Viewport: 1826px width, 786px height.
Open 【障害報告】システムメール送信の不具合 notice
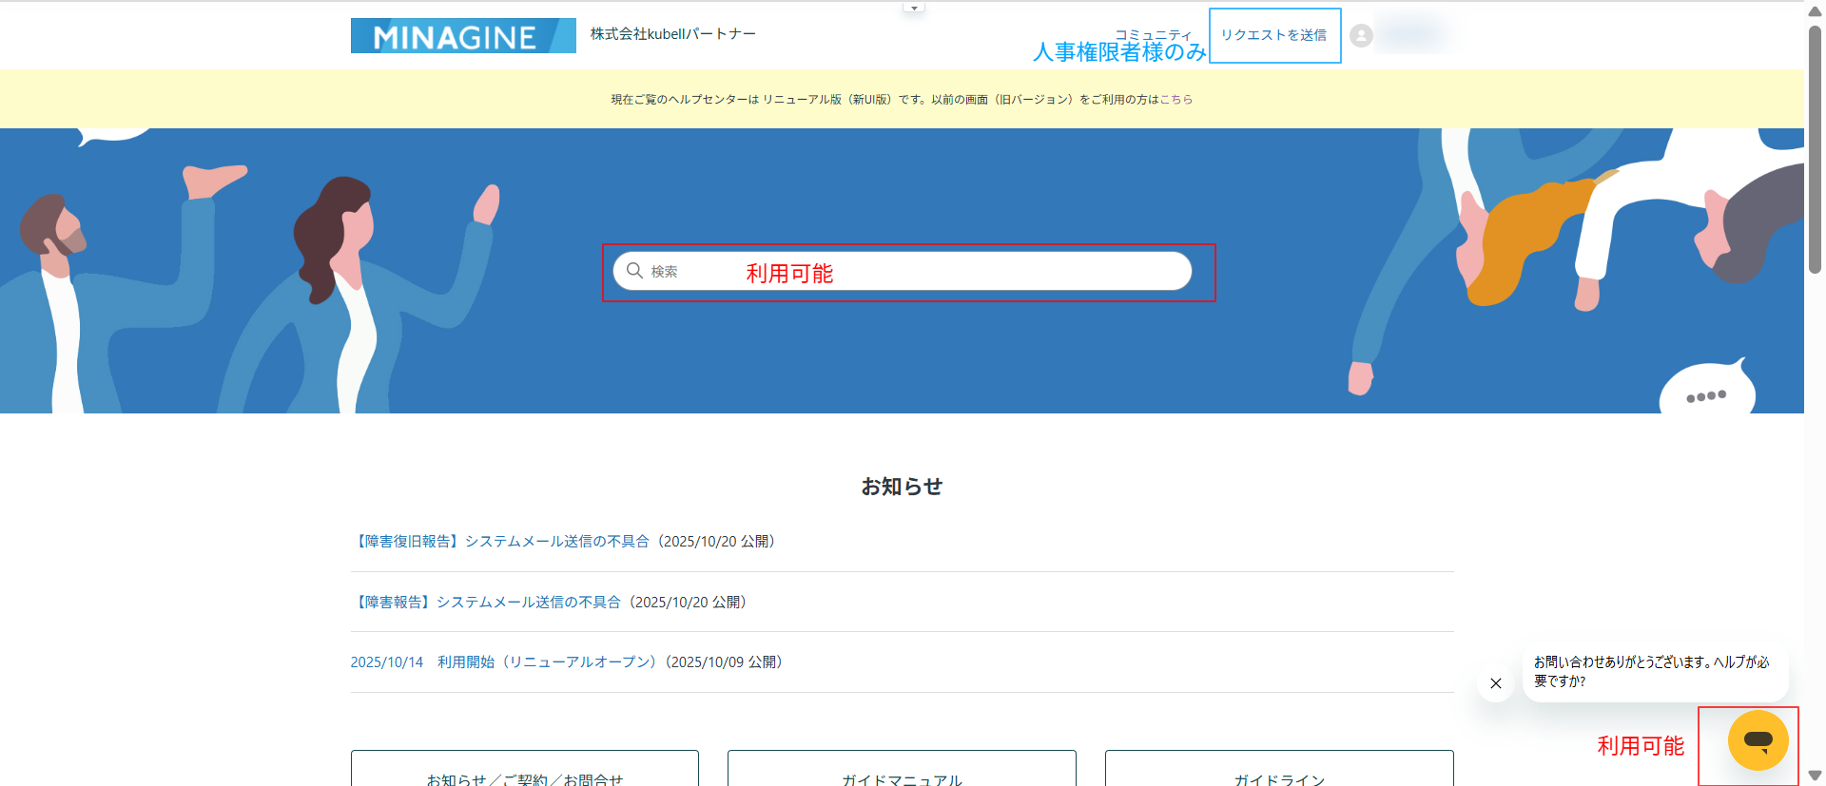click(x=487, y=602)
